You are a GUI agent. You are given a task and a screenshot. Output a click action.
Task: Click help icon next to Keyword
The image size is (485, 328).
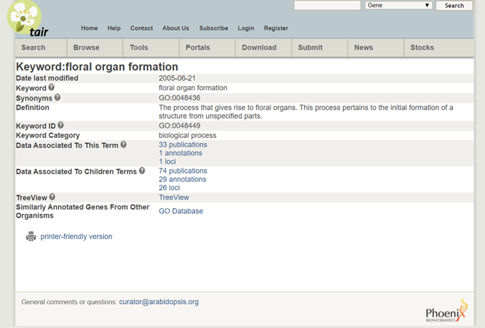51,87
